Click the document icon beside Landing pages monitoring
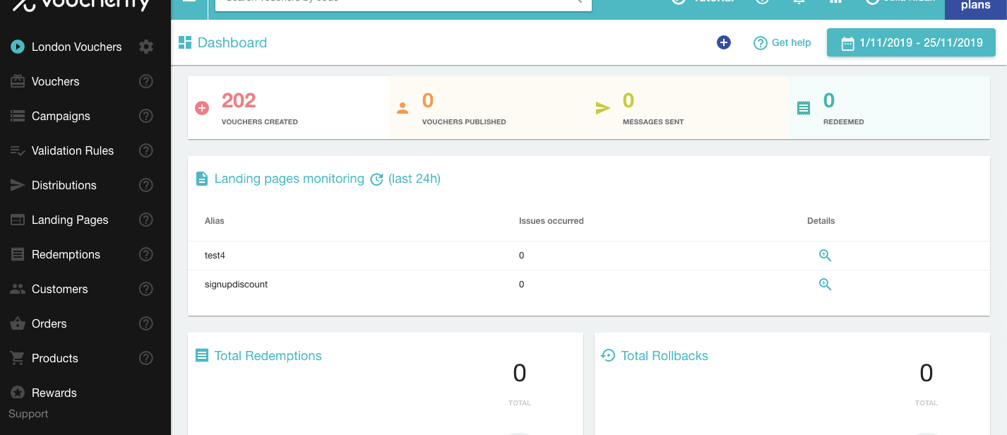1007x435 pixels. click(x=202, y=179)
